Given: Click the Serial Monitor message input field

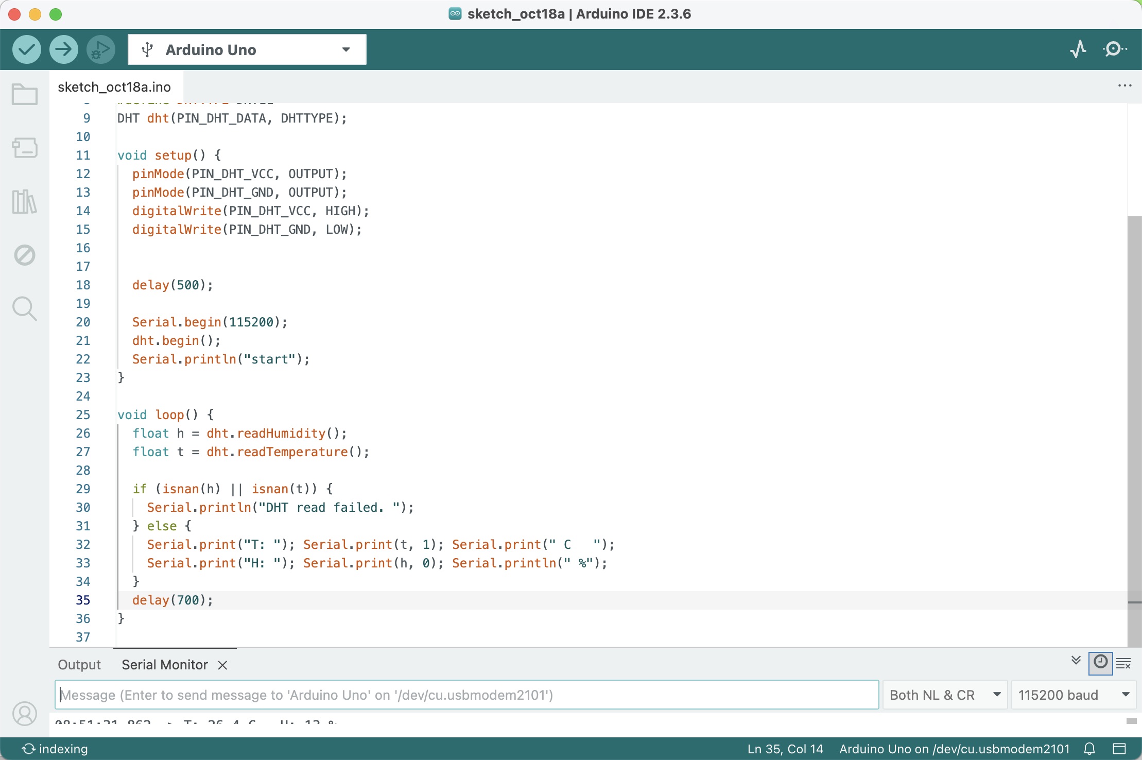Looking at the screenshot, I should click(x=463, y=694).
